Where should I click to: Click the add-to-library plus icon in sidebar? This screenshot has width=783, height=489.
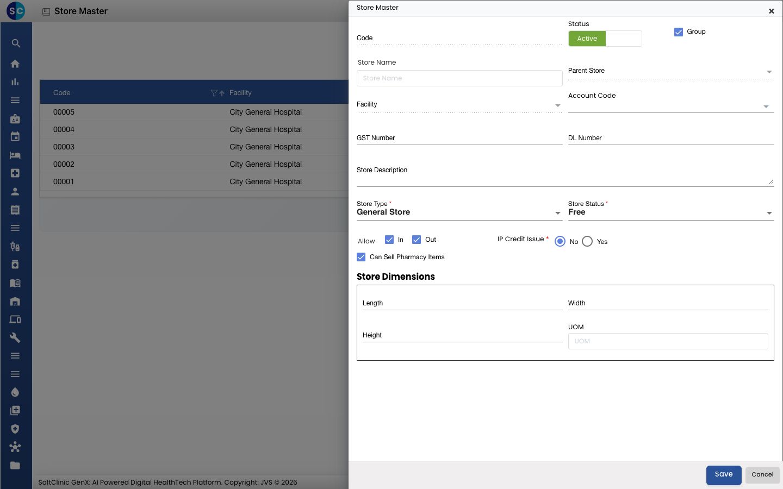(15, 411)
